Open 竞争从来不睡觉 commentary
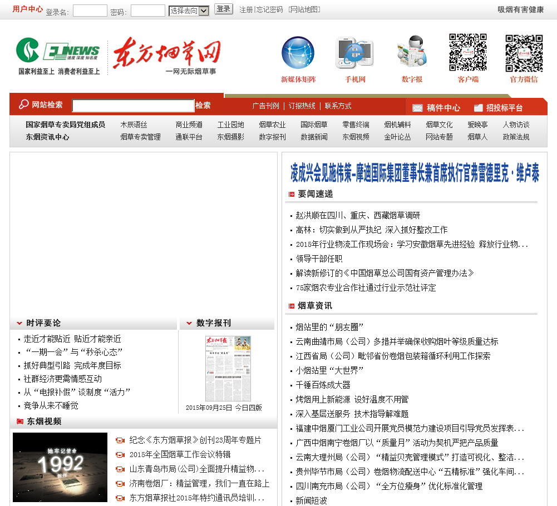Viewport: 557px width, 506px height. (51, 406)
